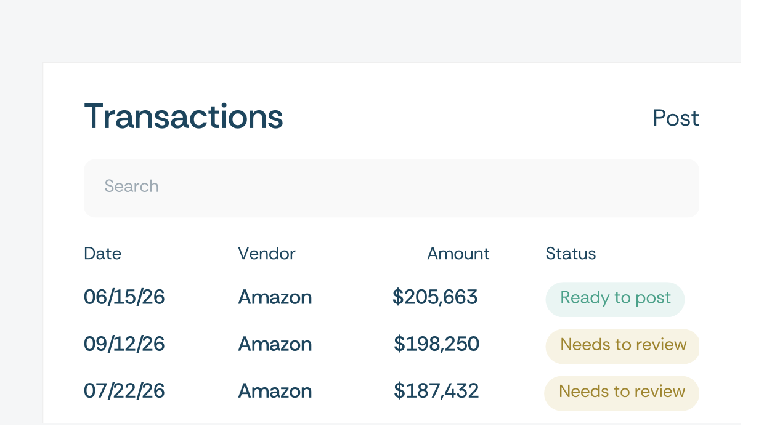Sort by the Status column header
This screenshot has width=764, height=426.
pos(571,254)
